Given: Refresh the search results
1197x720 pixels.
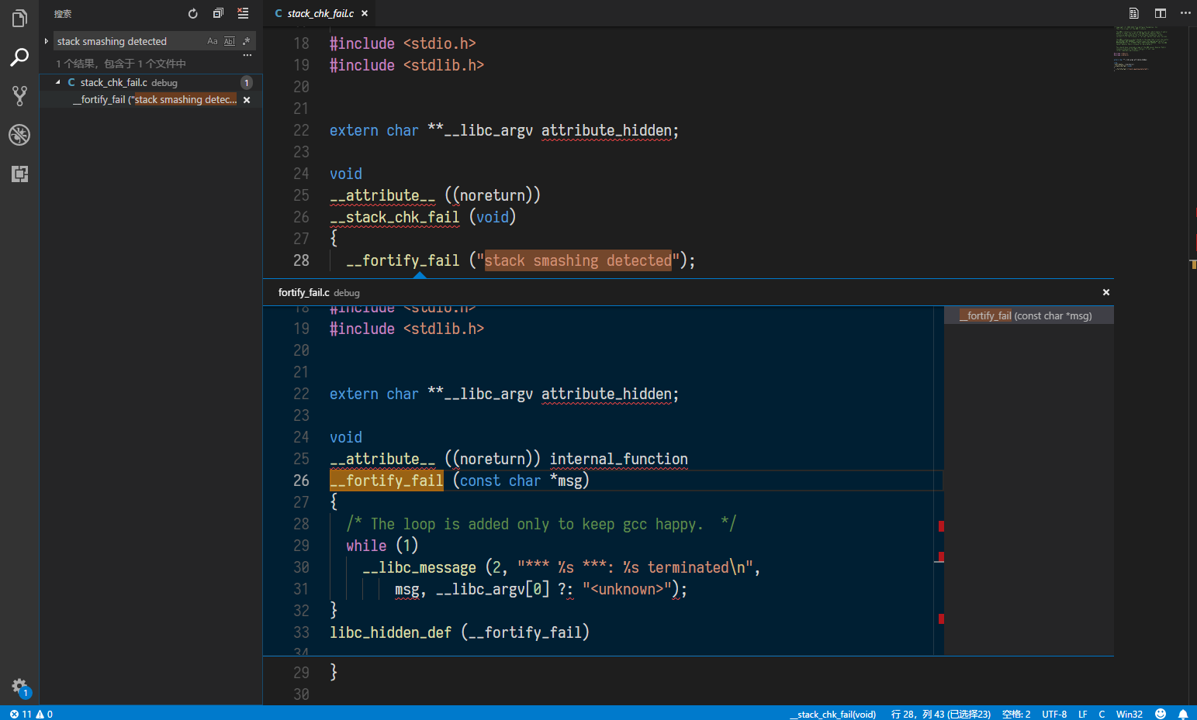Looking at the screenshot, I should [x=193, y=13].
